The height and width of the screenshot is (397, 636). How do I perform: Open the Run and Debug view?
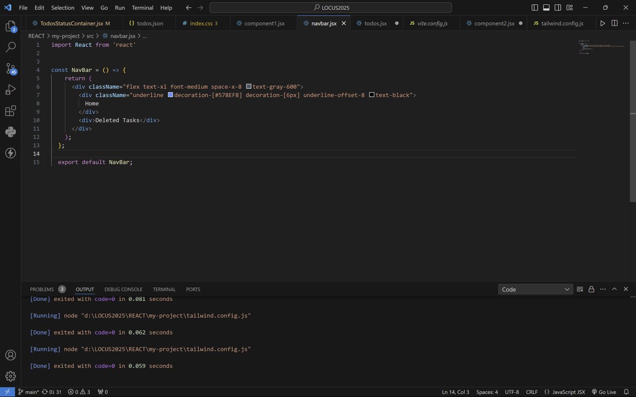(x=10, y=90)
